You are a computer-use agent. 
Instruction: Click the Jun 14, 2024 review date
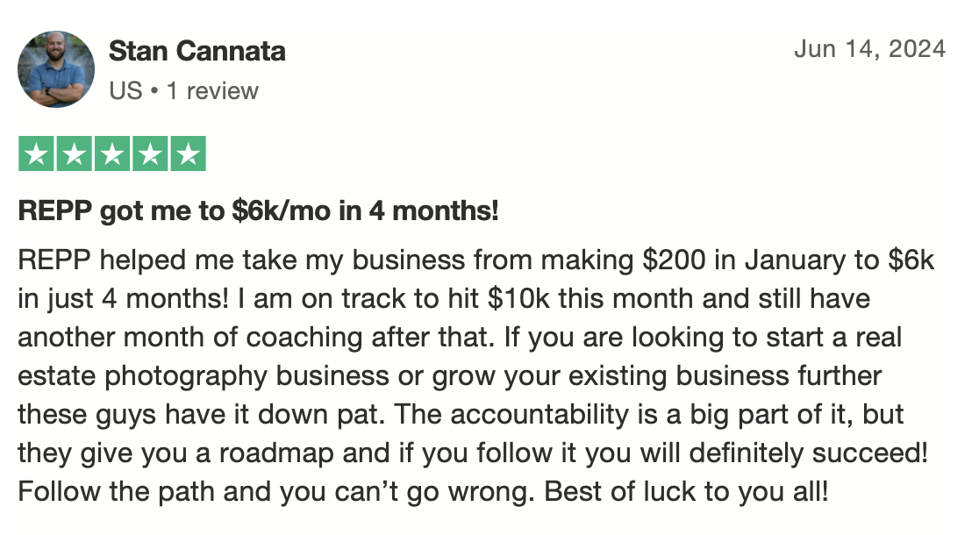point(869,49)
